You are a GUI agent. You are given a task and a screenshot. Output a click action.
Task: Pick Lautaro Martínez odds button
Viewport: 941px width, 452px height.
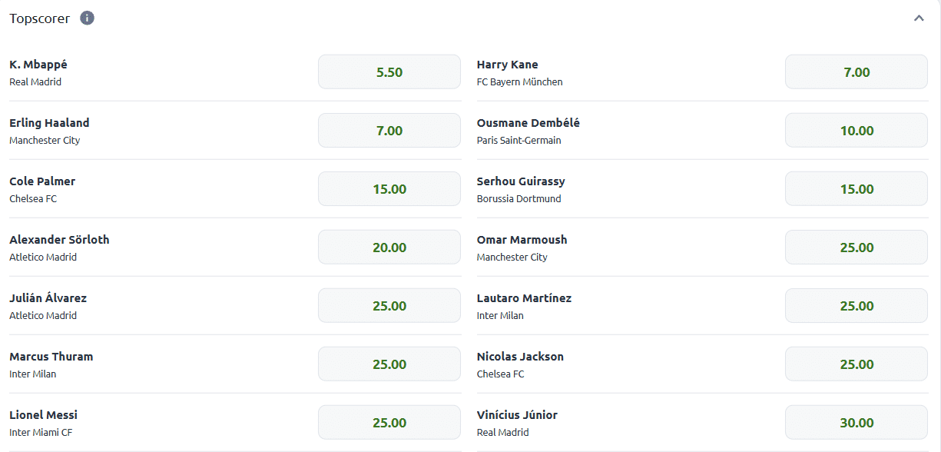[857, 306]
